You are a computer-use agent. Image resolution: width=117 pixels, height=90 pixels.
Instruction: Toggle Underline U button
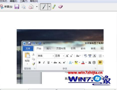[x=48, y=62]
